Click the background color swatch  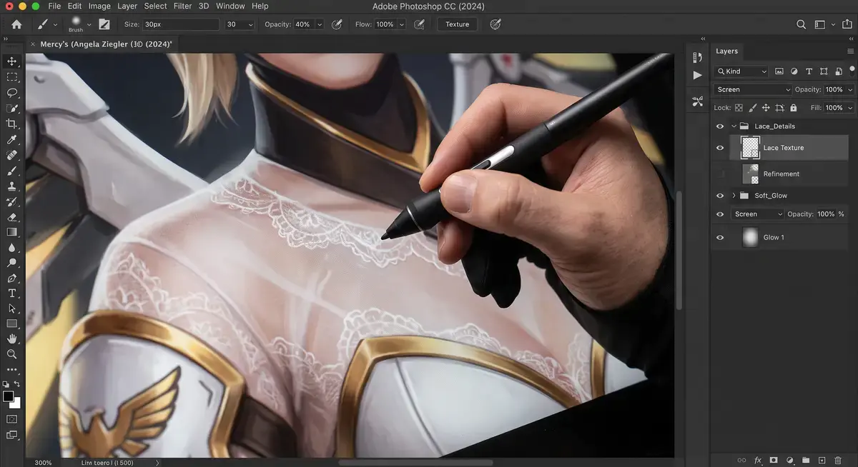16,403
